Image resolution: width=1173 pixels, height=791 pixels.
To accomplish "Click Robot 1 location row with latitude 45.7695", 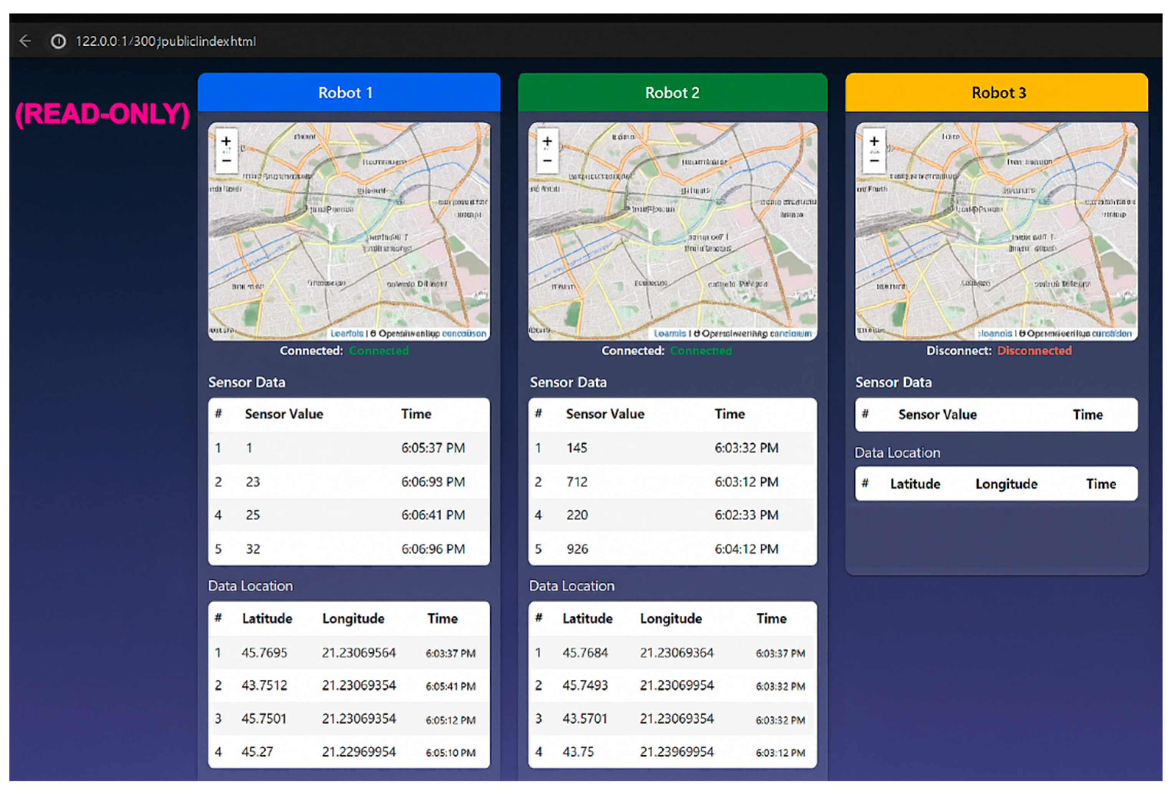I will tap(349, 653).
